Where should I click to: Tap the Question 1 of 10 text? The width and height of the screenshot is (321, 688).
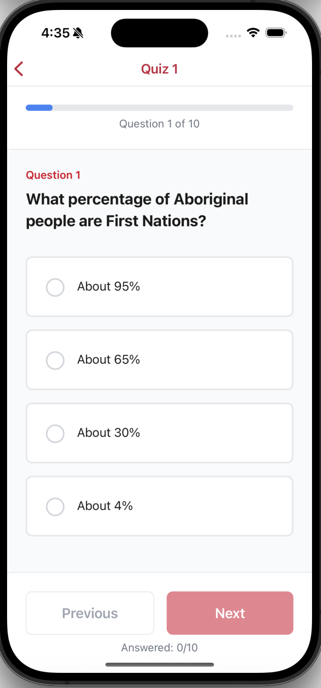159,123
